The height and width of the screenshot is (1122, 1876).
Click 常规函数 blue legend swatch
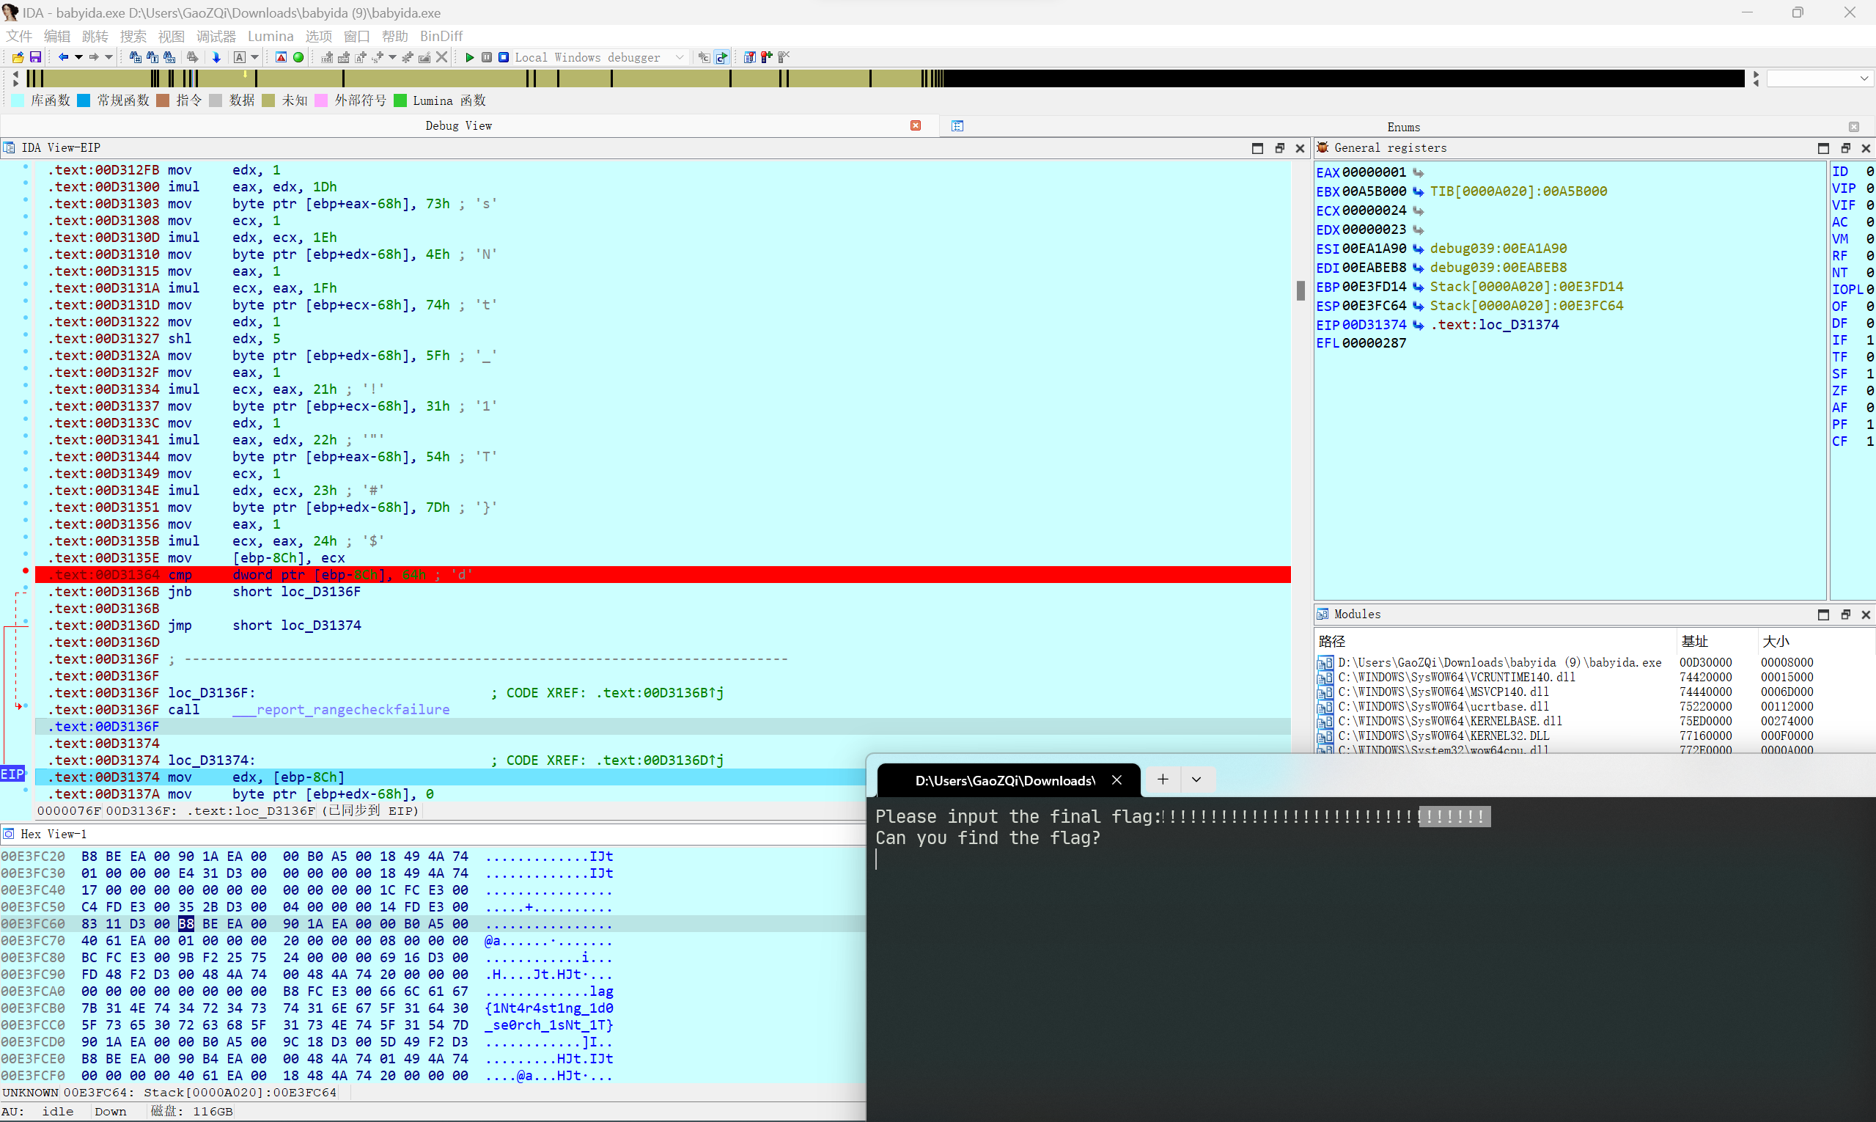point(84,100)
